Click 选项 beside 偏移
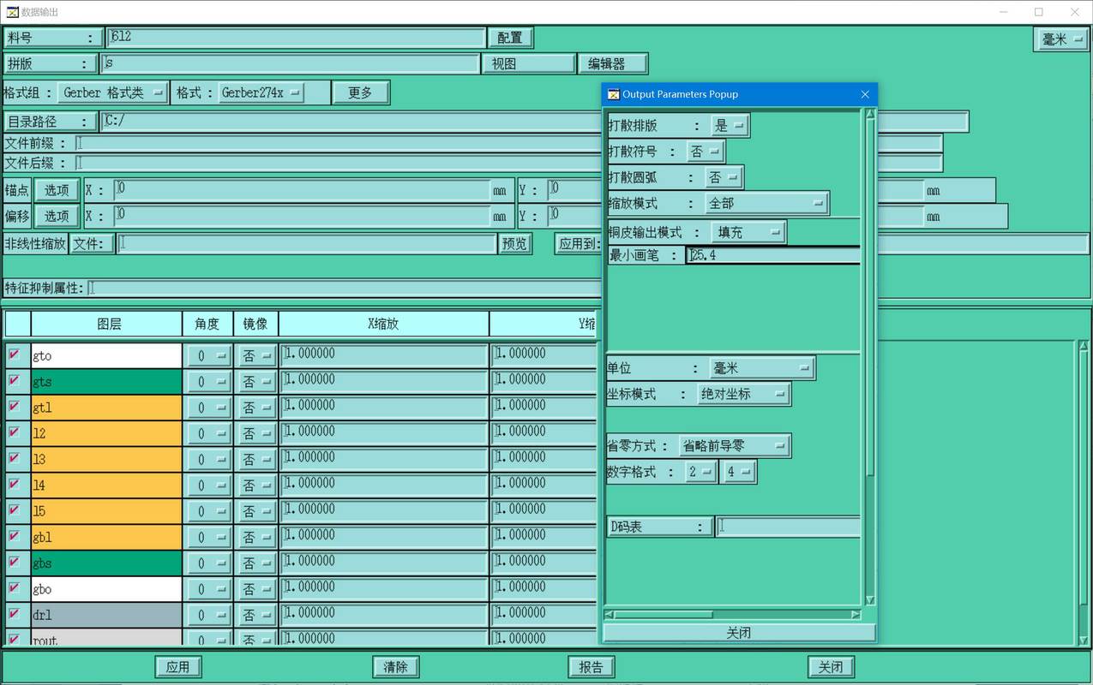 57,216
